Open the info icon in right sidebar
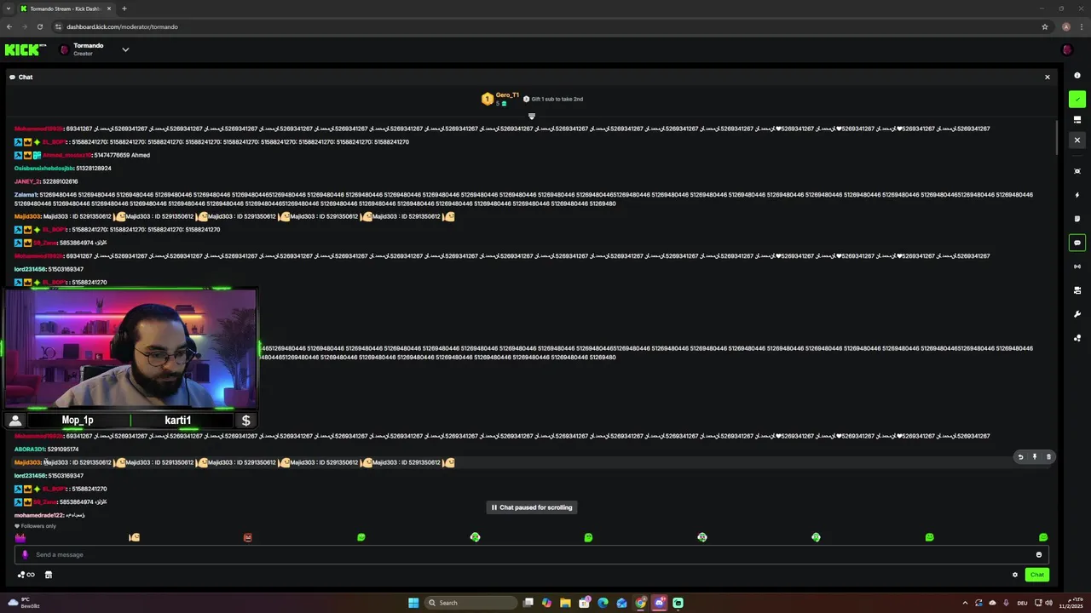The width and height of the screenshot is (1091, 613). click(x=1077, y=76)
